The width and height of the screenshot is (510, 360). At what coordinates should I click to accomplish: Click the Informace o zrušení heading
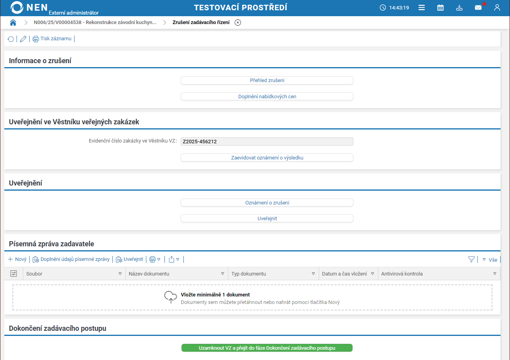(40, 61)
